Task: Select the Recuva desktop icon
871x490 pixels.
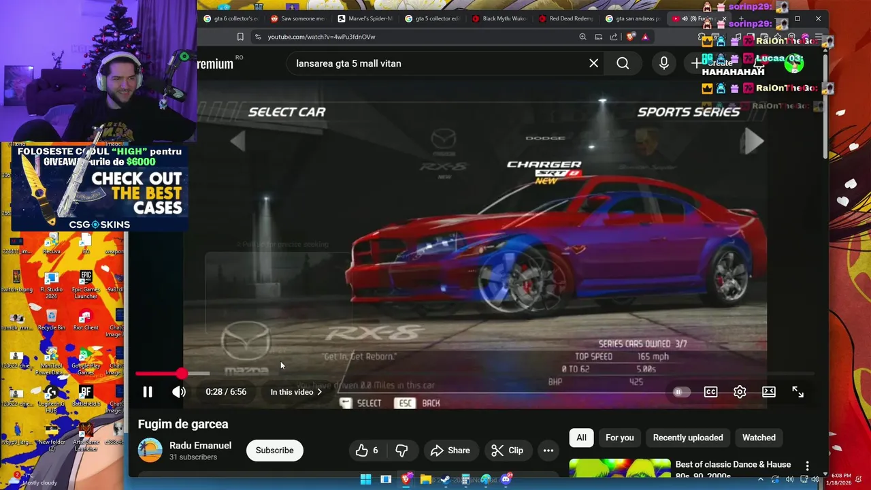Action: [x=52, y=244]
